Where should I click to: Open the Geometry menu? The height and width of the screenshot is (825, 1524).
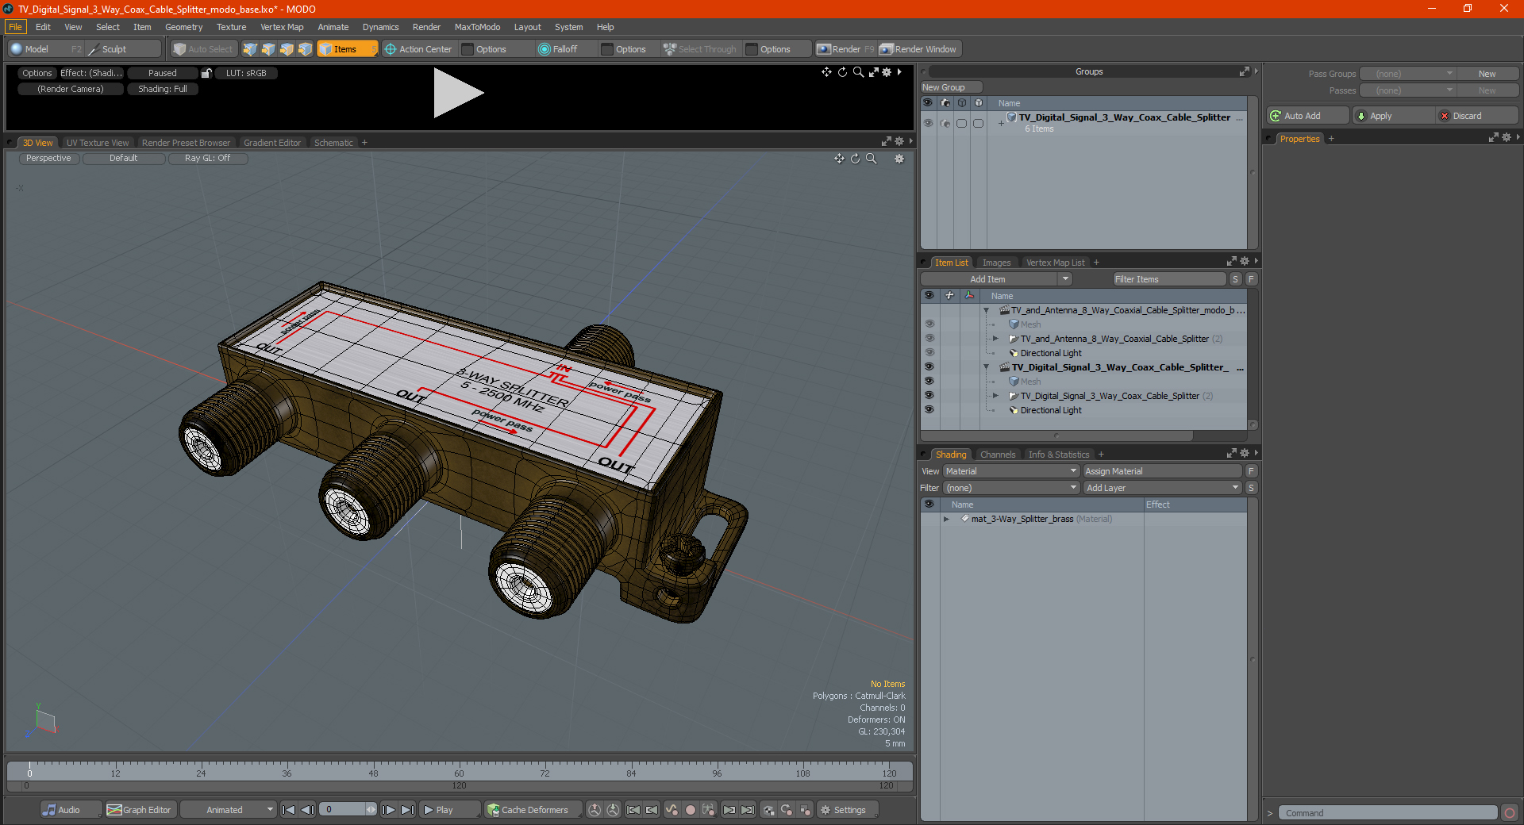(183, 27)
